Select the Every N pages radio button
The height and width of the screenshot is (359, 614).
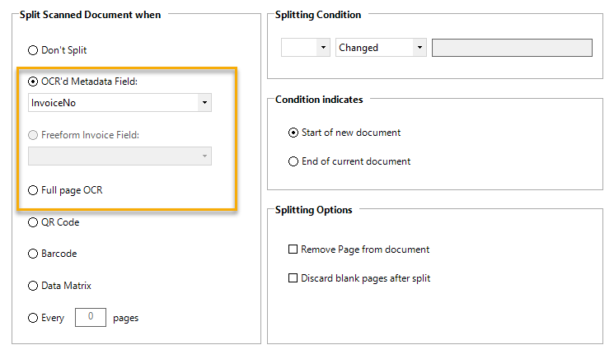[x=33, y=318]
